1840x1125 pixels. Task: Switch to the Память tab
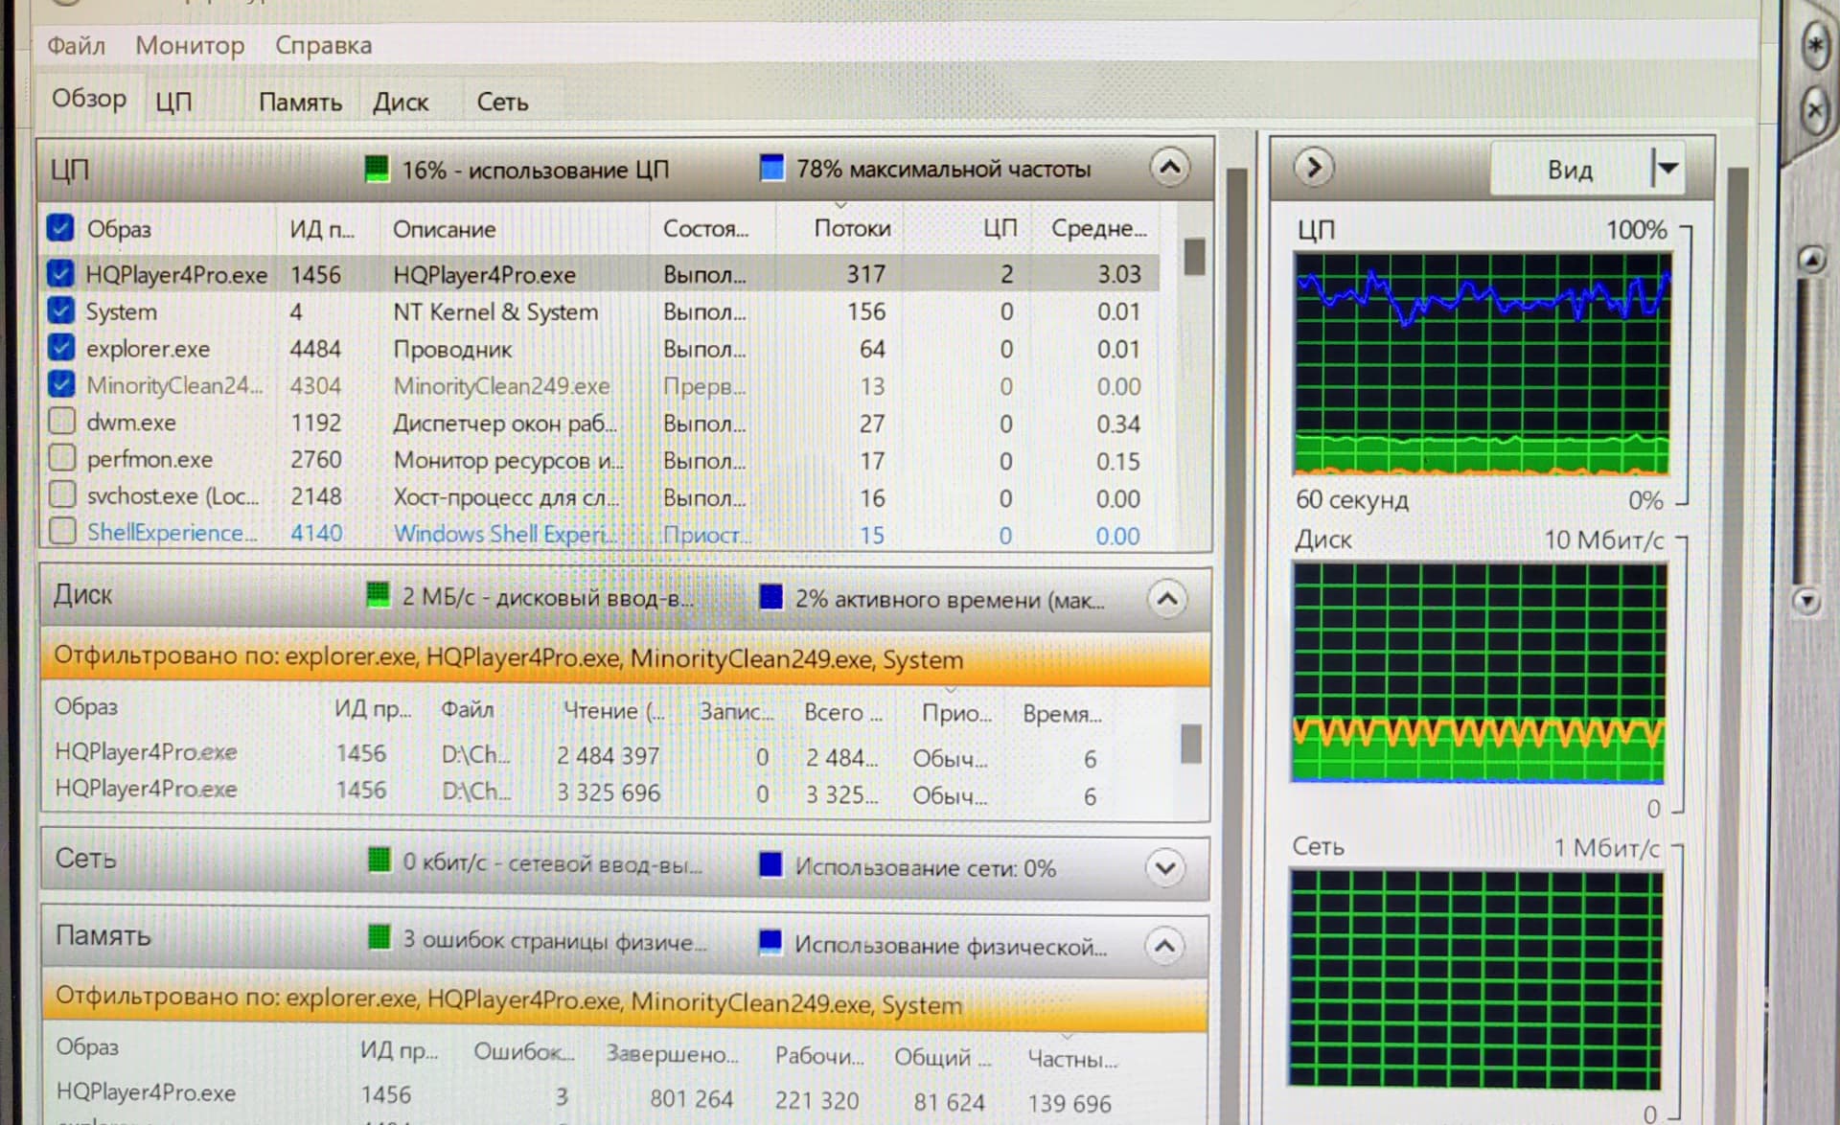tap(300, 102)
